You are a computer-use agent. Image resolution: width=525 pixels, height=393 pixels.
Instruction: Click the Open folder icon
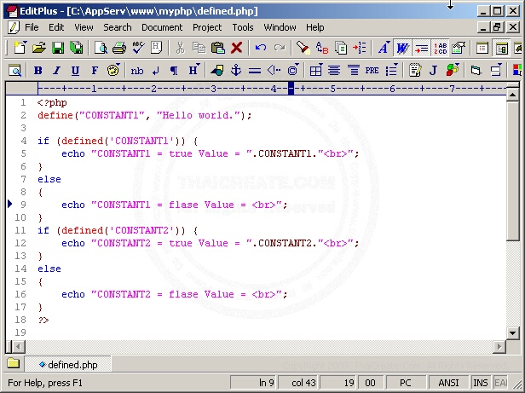point(39,49)
